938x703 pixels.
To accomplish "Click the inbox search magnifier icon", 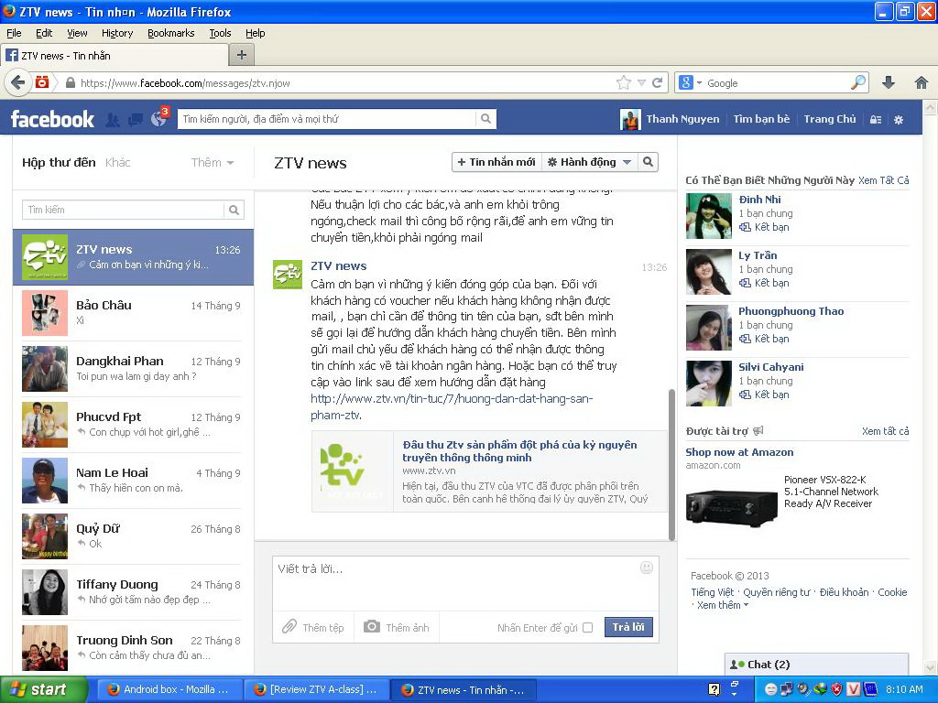I will 234,210.
